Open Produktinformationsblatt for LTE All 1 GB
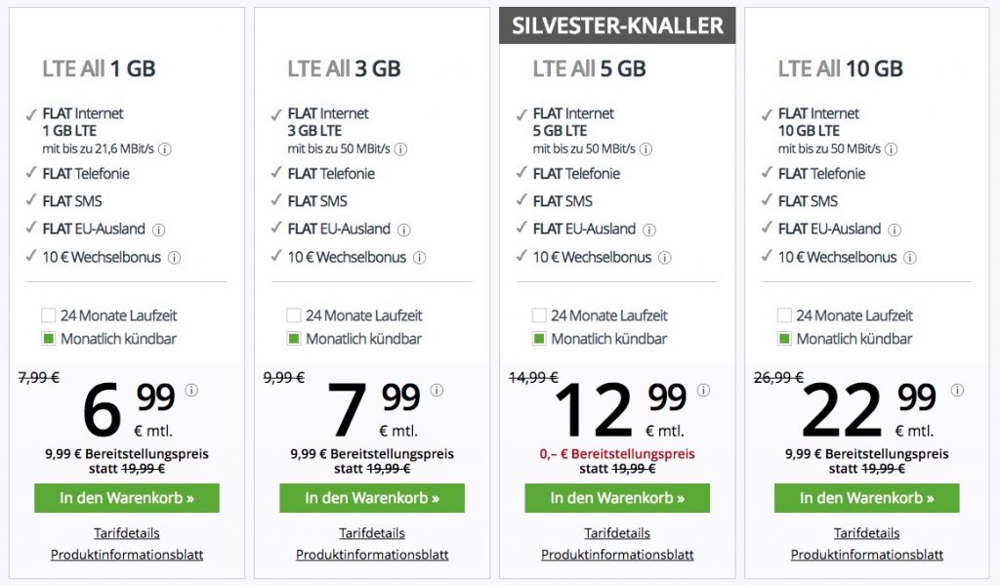1000x585 pixels. point(127,555)
